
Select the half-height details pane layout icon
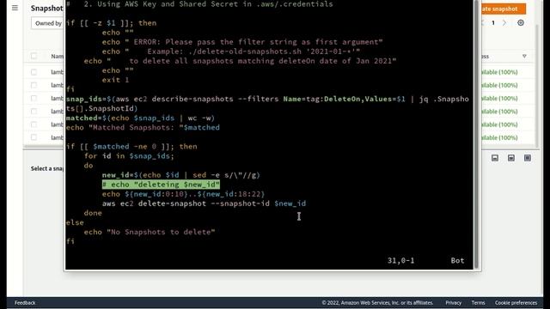pyautogui.click(x=511, y=158)
